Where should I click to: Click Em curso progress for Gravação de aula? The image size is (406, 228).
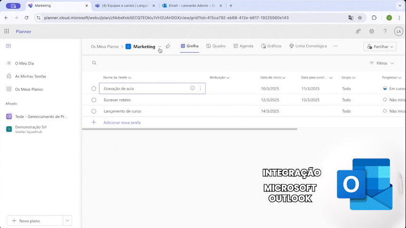(x=394, y=88)
